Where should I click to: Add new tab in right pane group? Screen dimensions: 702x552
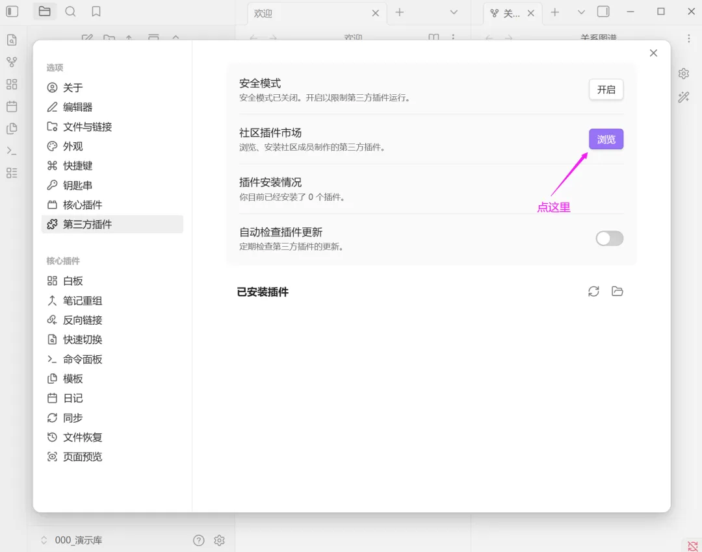[x=555, y=12]
